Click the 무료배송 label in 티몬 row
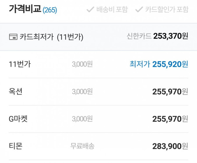Image resolution: width=197 pixels, height=163 pixels. [82, 146]
